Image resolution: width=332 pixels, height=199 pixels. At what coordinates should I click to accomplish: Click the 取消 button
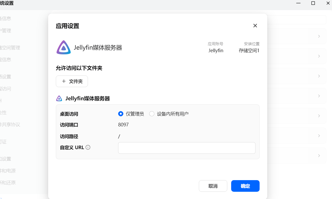pyautogui.click(x=213, y=186)
